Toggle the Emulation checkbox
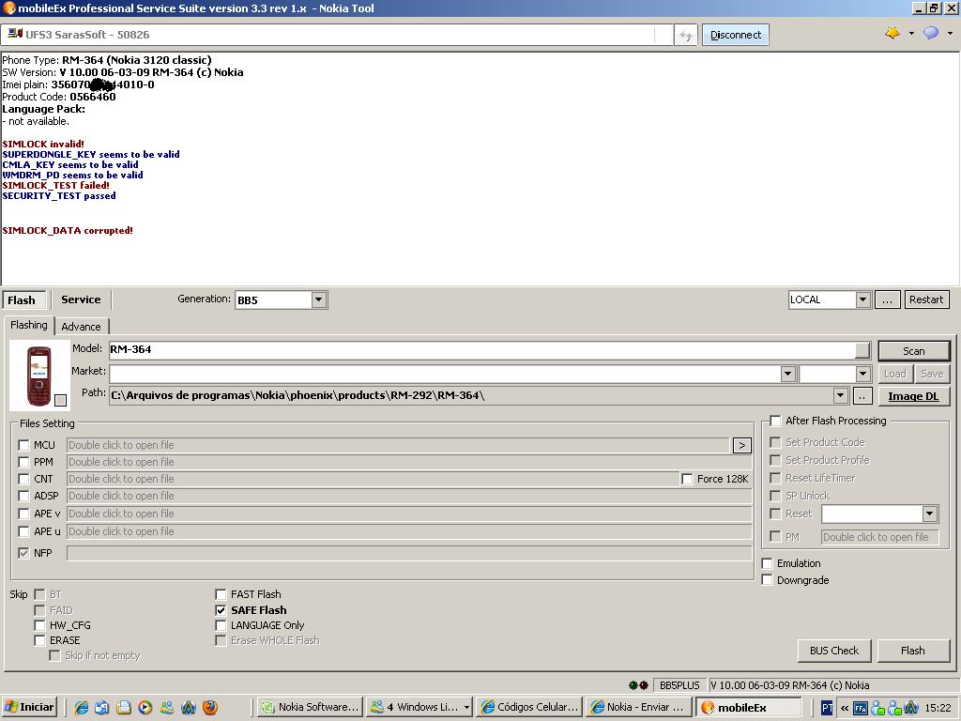The width and height of the screenshot is (961, 721). pos(767,563)
